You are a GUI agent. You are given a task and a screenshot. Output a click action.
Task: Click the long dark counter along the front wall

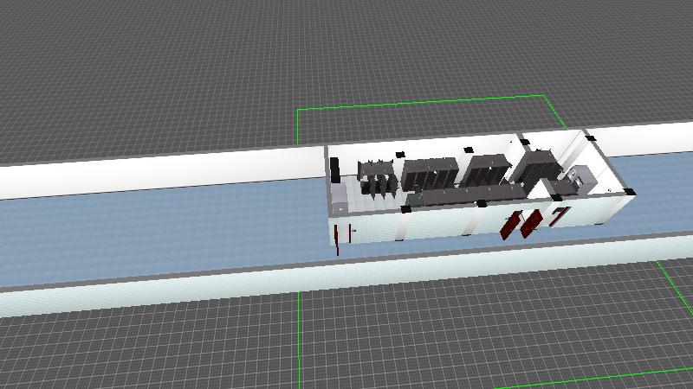tap(459, 195)
